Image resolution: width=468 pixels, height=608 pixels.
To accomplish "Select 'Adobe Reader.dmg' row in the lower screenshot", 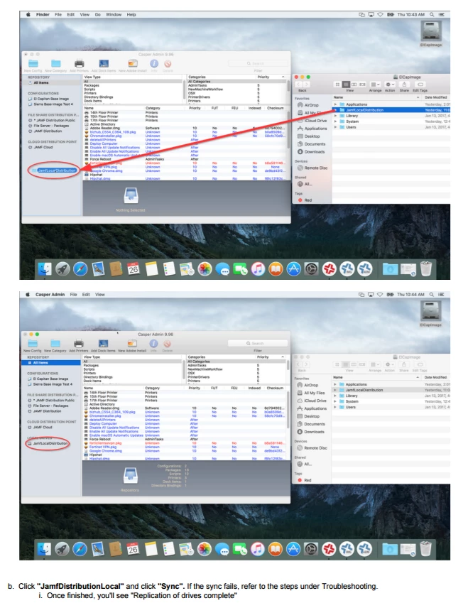I will 185,408.
